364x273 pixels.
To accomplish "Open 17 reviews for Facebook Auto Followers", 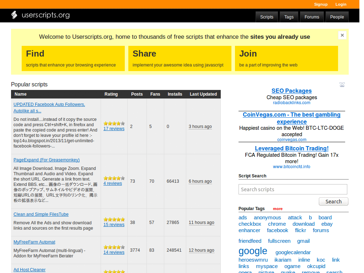I will click(x=114, y=129).
